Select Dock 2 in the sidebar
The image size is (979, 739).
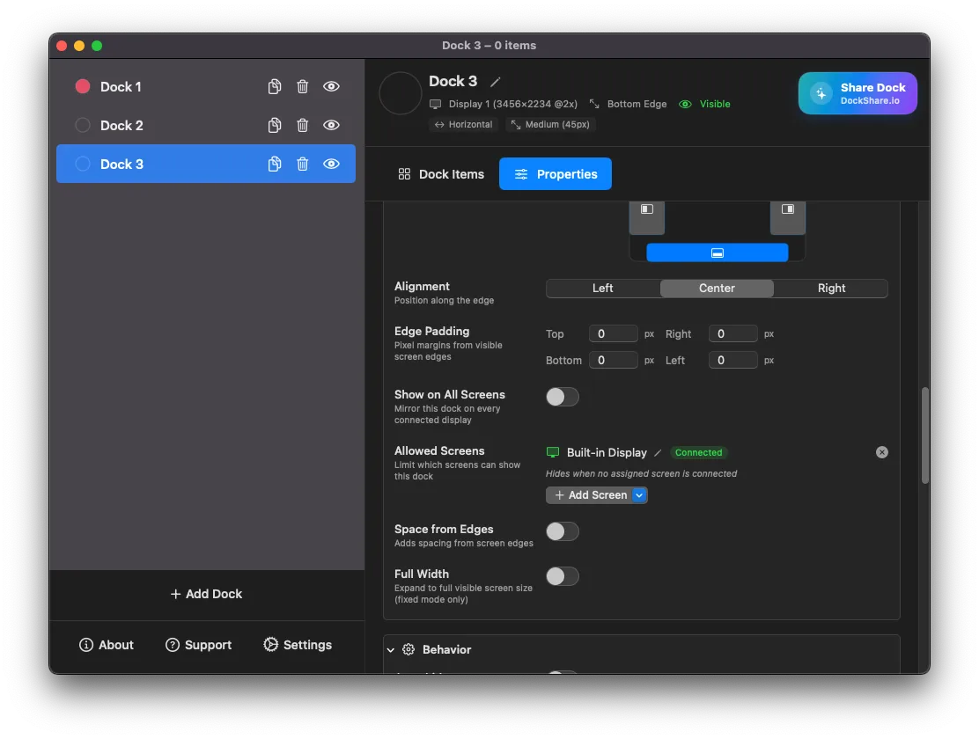tap(206, 125)
